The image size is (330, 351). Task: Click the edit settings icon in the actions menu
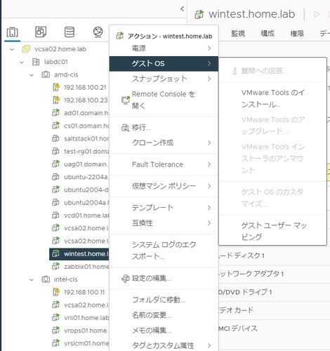pos(126,279)
